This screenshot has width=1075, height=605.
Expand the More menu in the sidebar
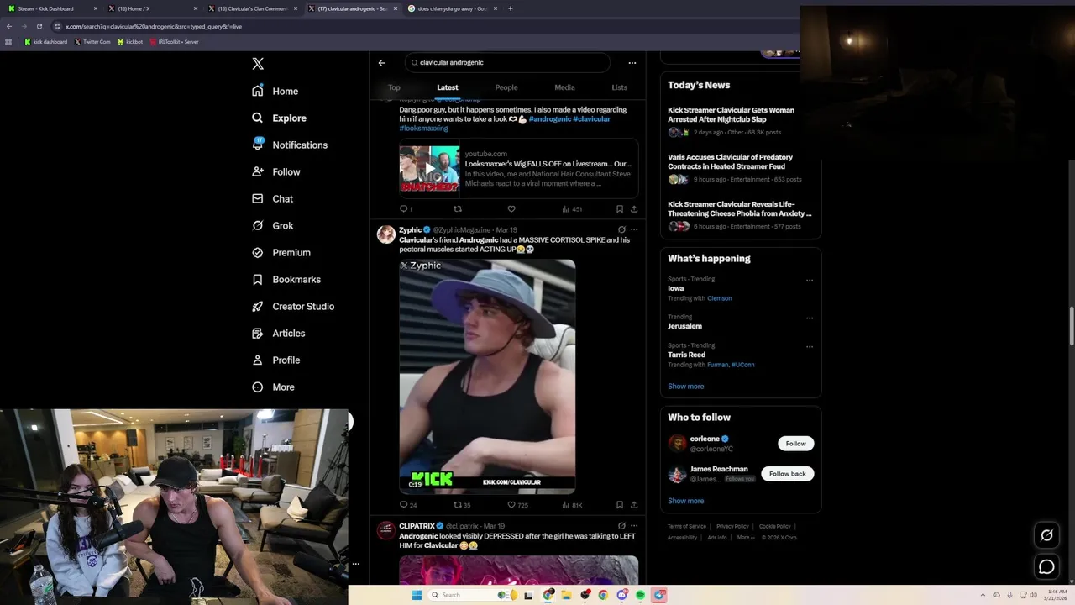tap(274, 387)
